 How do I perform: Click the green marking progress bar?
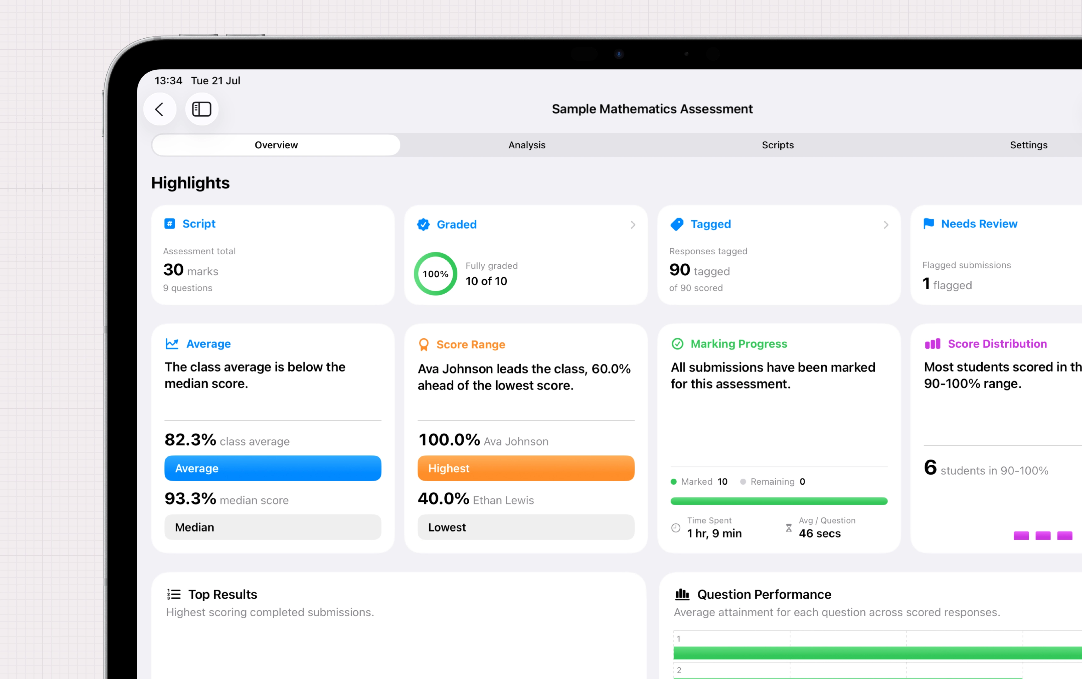tap(779, 501)
